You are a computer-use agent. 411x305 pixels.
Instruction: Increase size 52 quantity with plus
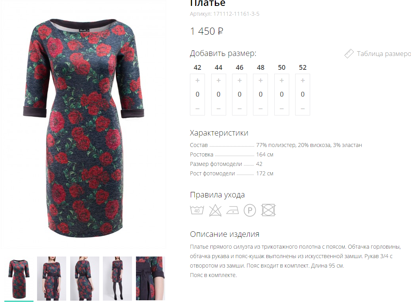click(303, 80)
